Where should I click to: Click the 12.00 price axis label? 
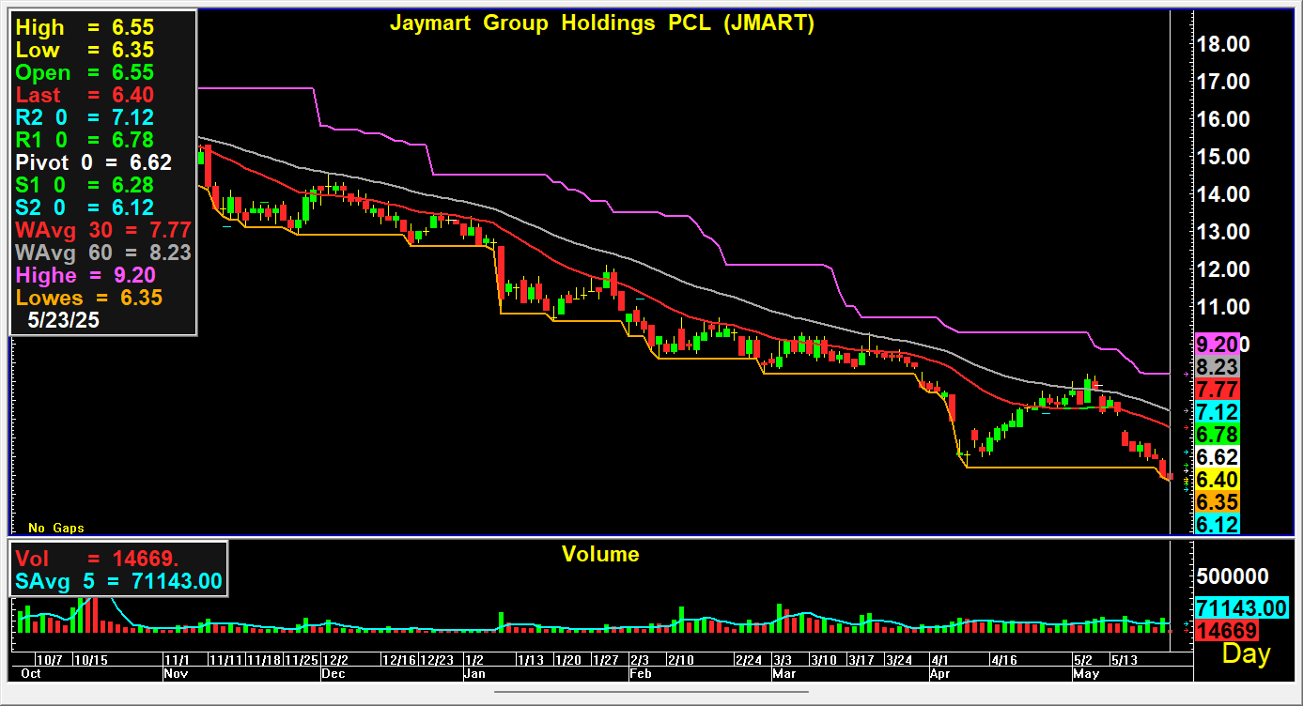tap(1223, 269)
